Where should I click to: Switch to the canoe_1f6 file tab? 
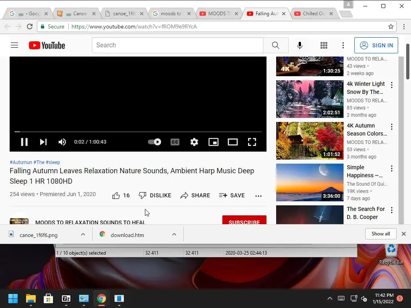124,14
